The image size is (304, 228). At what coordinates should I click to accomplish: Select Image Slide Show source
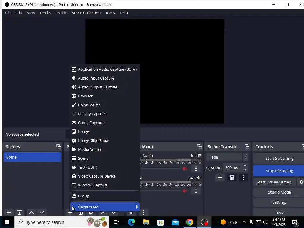coord(105,140)
